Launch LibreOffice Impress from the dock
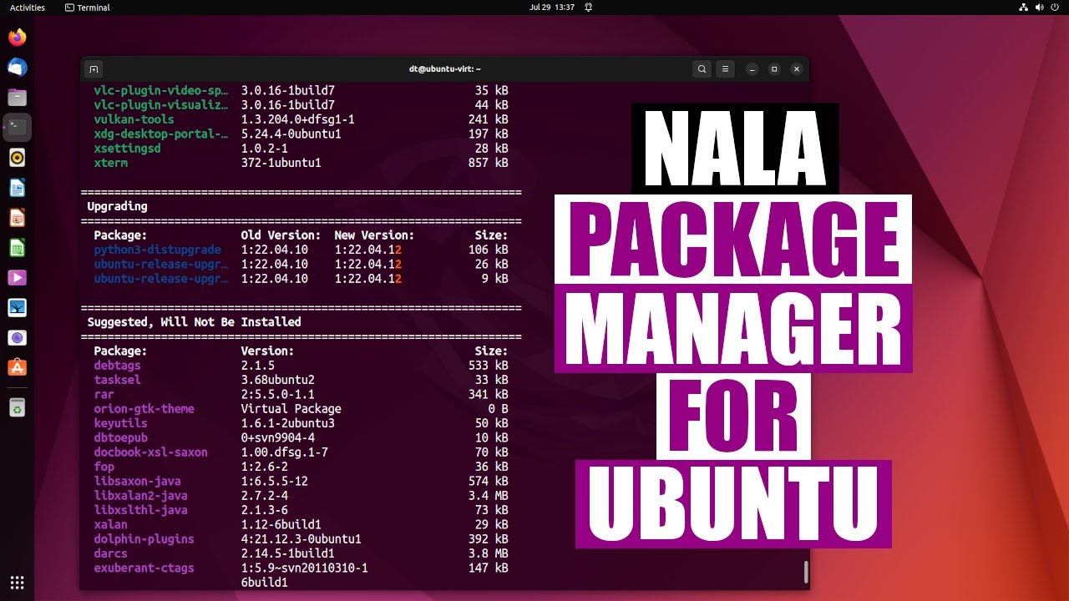Screen dimensions: 1069x601 18,218
